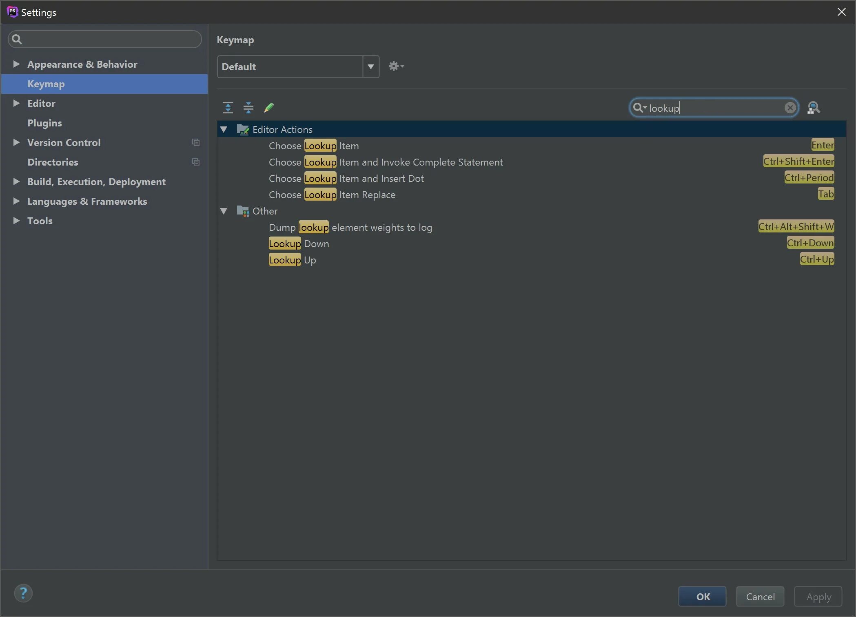Open Find Actions by Shortcut icon
The image size is (856, 617).
[813, 108]
